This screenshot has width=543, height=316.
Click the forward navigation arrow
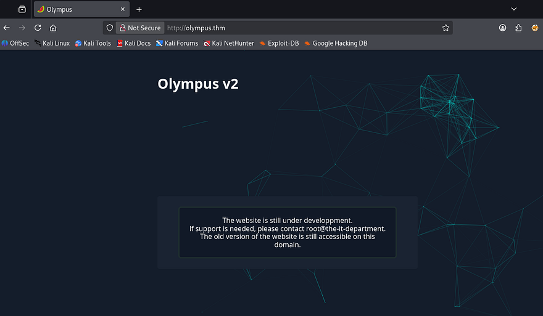pyautogui.click(x=22, y=28)
